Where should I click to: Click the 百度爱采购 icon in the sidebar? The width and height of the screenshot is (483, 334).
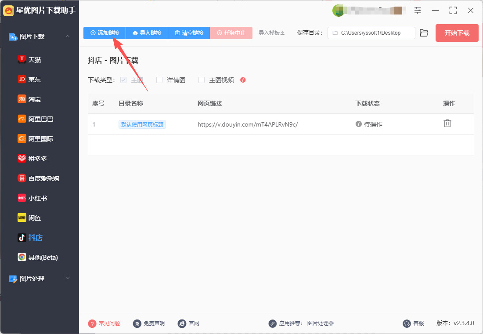click(22, 178)
